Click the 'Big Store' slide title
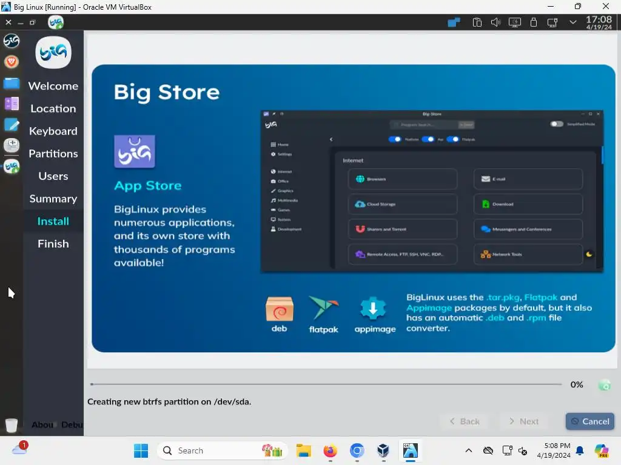Image resolution: width=621 pixels, height=465 pixels. tap(167, 93)
